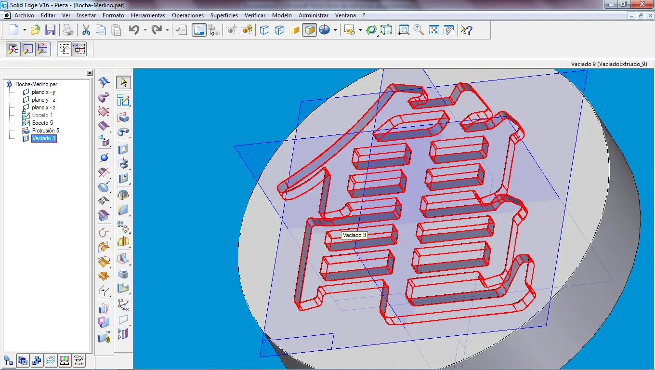Image resolution: width=655 pixels, height=370 pixels.
Task: Click the Cutout (Vaciado) tool icon
Action: tap(124, 149)
